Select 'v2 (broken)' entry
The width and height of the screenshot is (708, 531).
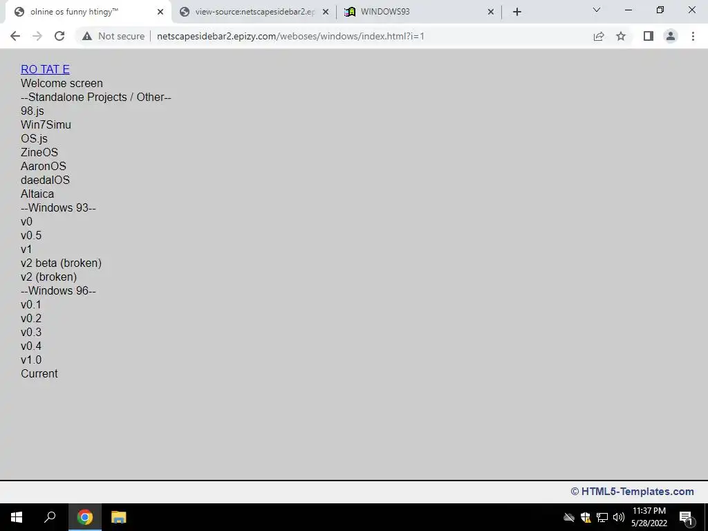[x=49, y=277]
